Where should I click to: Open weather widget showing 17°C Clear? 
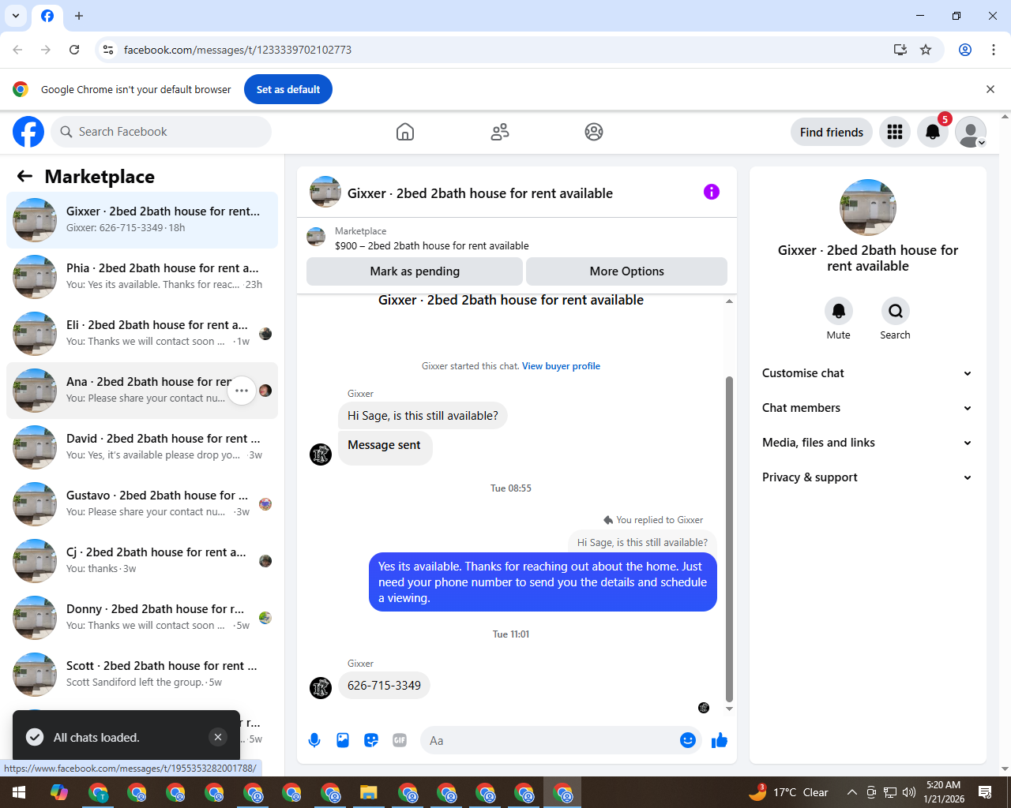click(x=788, y=792)
